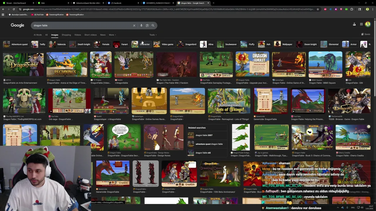Go back with the browser back arrow

pyautogui.click(x=3, y=9)
